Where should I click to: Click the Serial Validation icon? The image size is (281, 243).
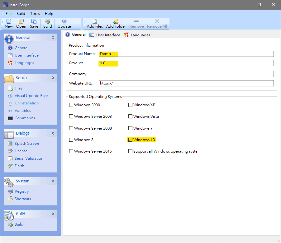click(10, 158)
